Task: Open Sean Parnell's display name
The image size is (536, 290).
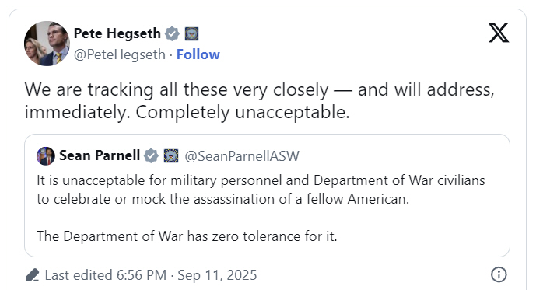Action: [100, 155]
